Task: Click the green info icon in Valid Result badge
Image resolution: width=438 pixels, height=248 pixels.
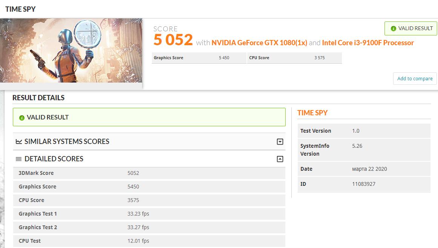Action: [x=393, y=29]
